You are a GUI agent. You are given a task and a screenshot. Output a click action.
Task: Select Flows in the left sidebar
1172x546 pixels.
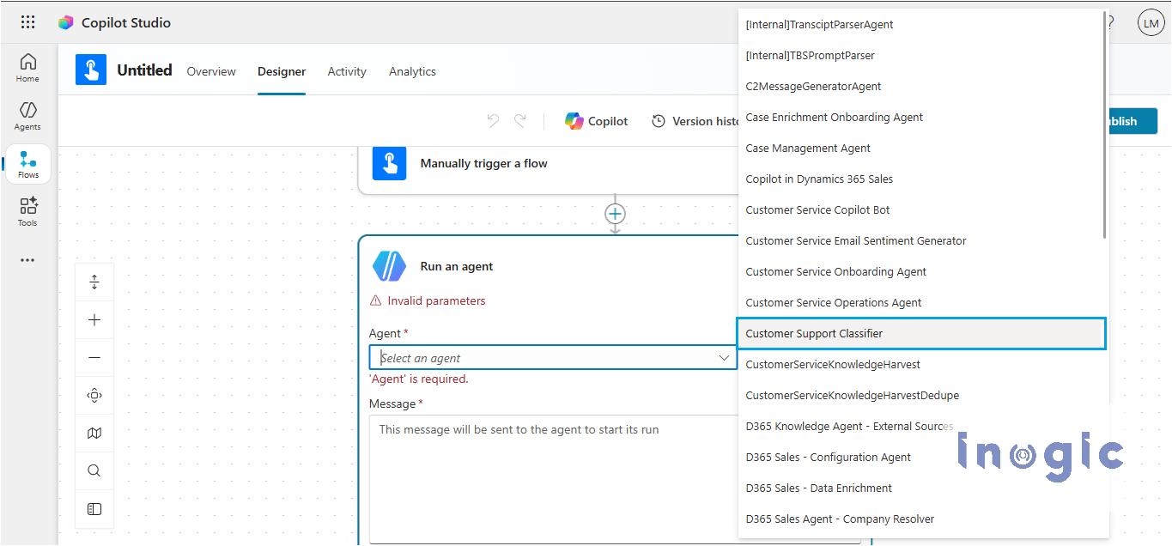(x=28, y=164)
